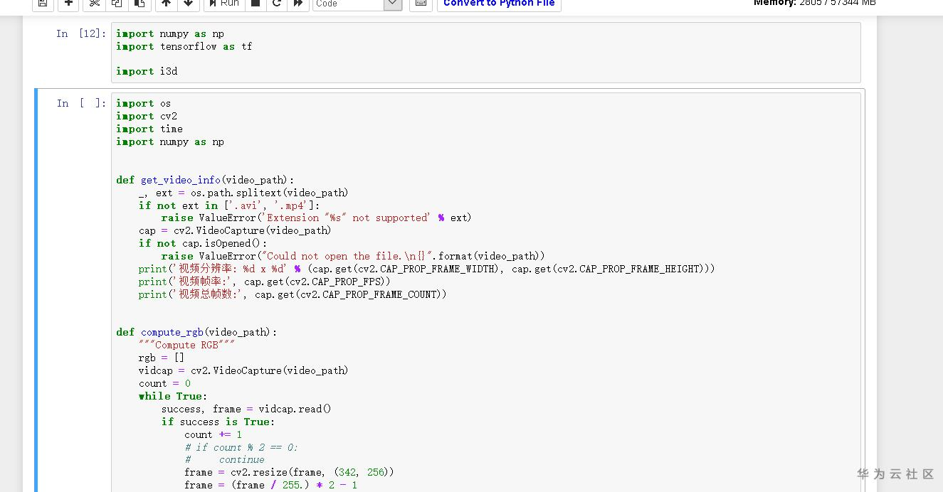Click 'def get_video_info(video_path):' line
This screenshot has height=492, width=943.
click(x=205, y=180)
